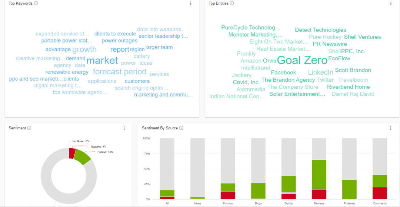Click keyword 'clients to execute'

[115, 34]
